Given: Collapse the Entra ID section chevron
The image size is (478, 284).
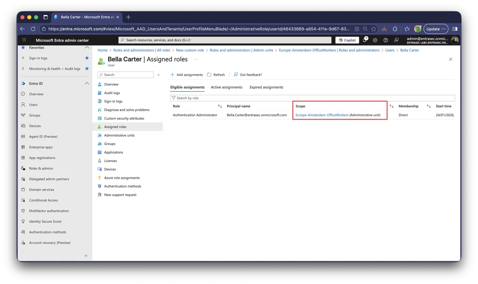Looking at the screenshot, I should 87,83.
